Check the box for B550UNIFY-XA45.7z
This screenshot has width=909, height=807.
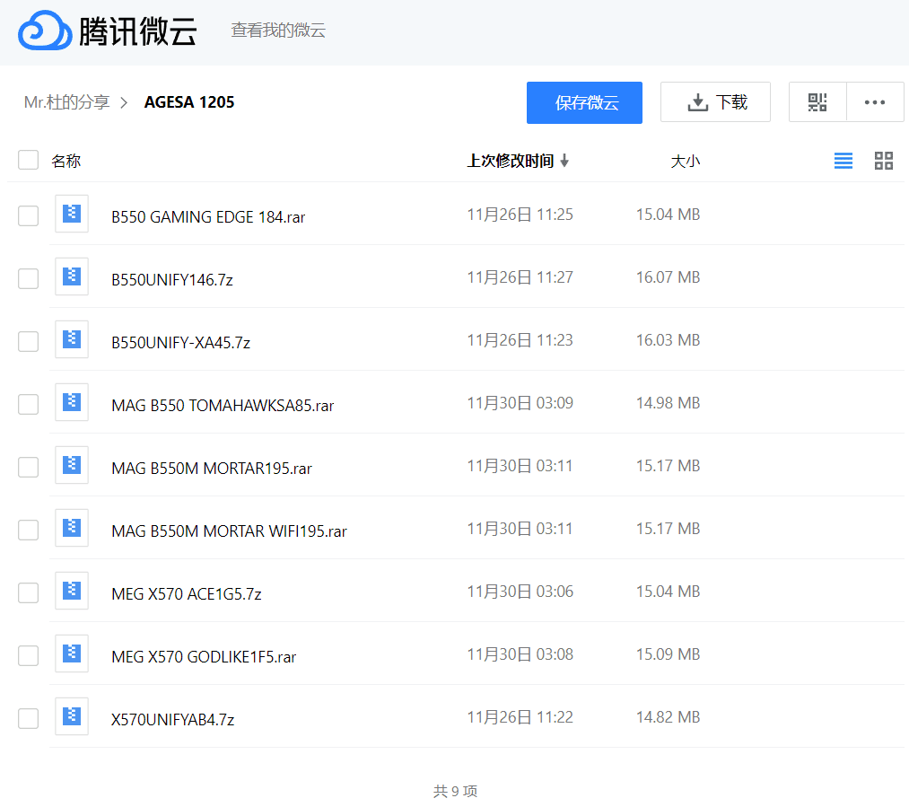pos(29,341)
